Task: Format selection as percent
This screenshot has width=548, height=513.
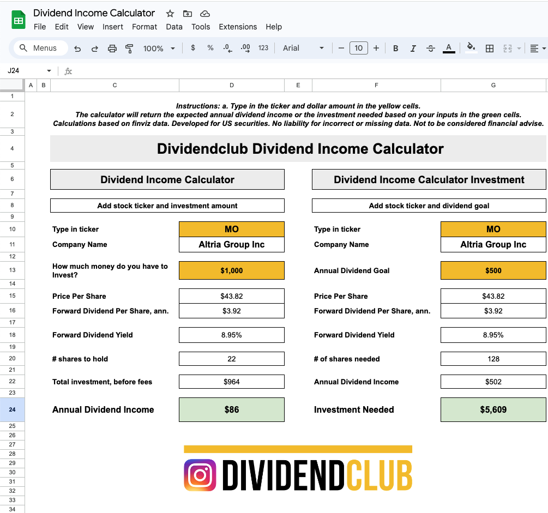Action: (210, 48)
